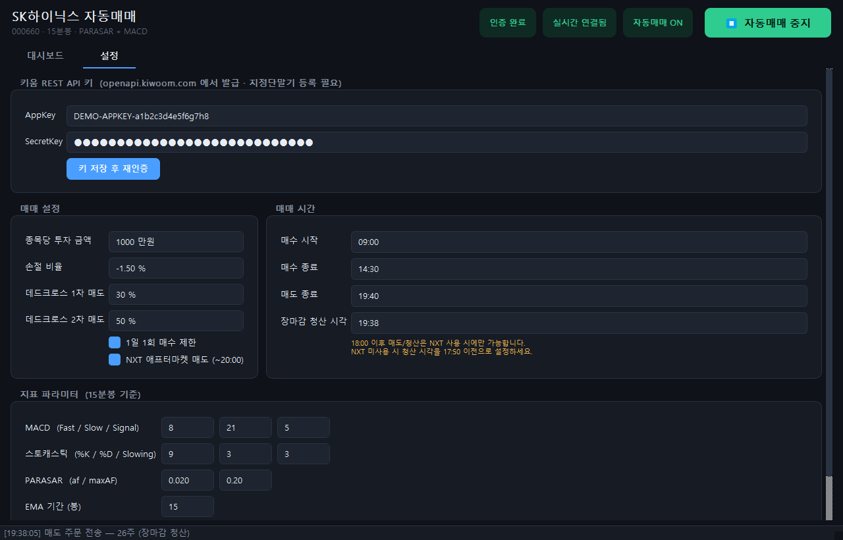Click the SecretKey password field
The width and height of the screenshot is (843, 540).
tap(437, 142)
